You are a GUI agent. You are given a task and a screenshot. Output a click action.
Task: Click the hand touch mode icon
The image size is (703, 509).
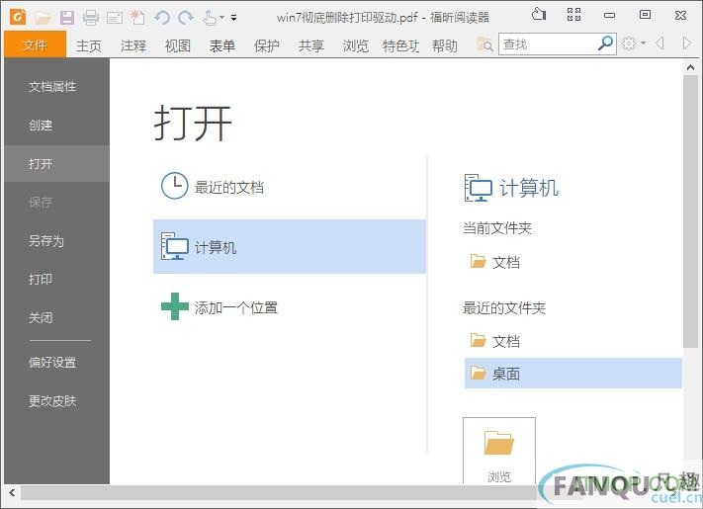pos(209,18)
